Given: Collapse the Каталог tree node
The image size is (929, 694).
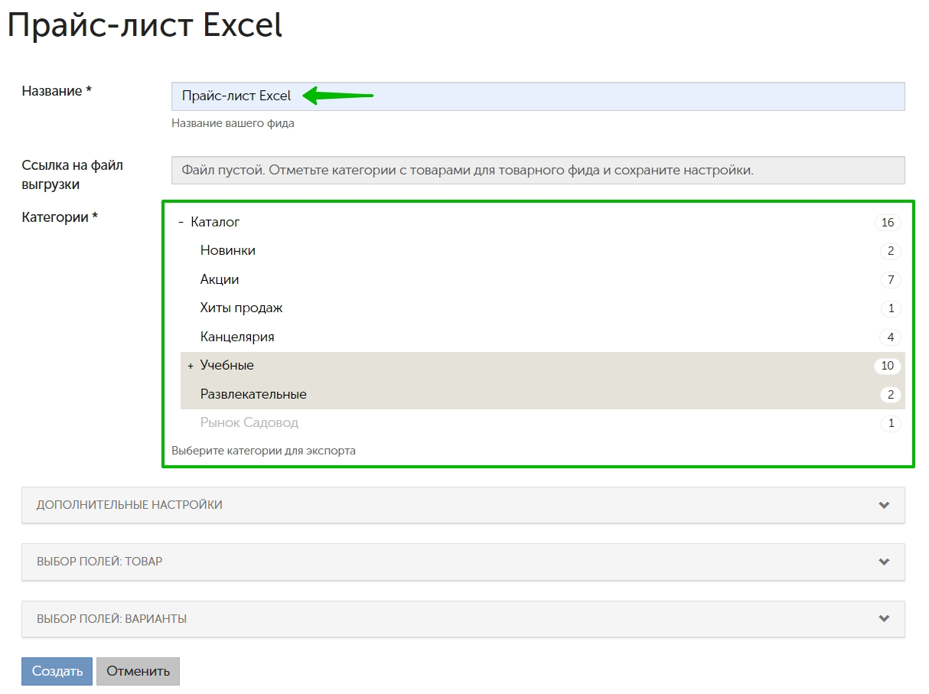Looking at the screenshot, I should 181,223.
